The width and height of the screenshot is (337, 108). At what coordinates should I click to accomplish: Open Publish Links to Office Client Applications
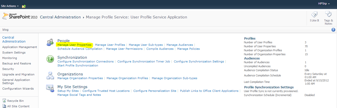[x=209, y=91]
